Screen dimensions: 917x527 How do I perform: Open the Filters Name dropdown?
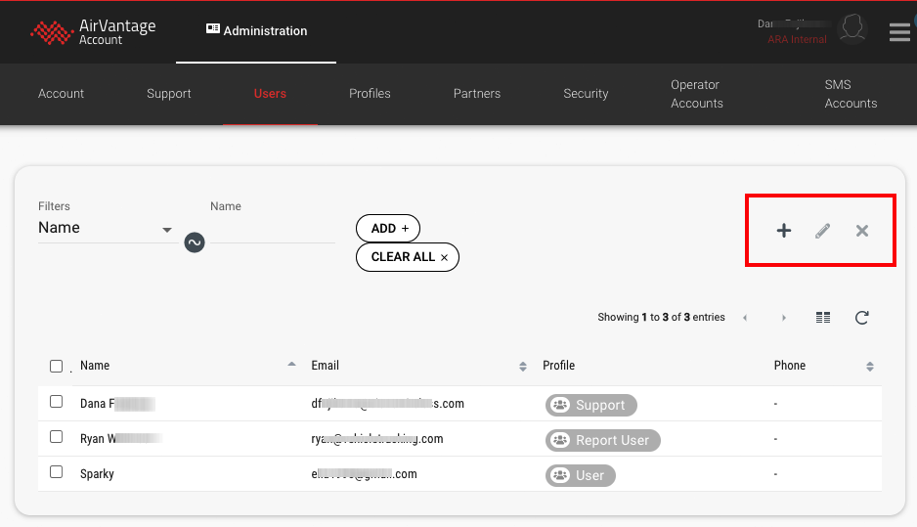(106, 229)
